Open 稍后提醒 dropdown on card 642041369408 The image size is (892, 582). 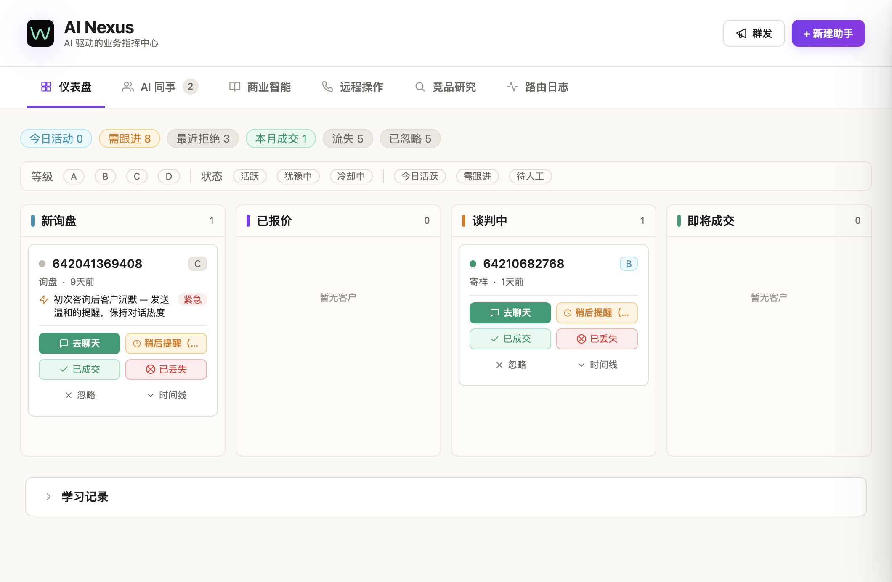click(x=166, y=344)
